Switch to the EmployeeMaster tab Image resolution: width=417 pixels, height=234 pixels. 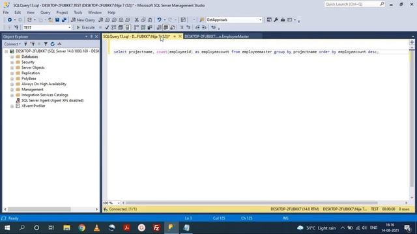(217, 36)
